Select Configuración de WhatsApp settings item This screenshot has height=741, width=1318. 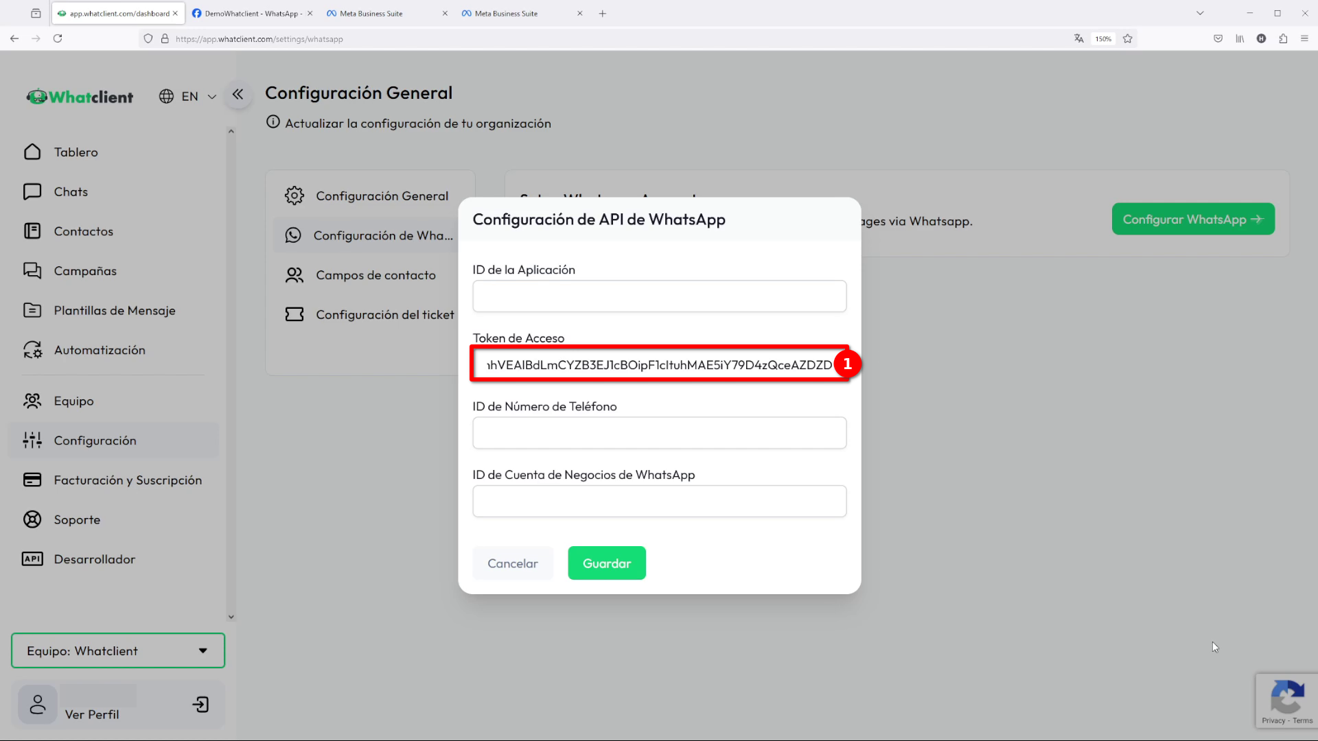(x=369, y=235)
